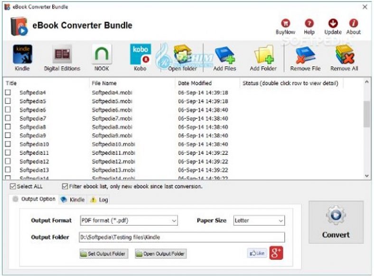This screenshot has height=276, width=374.
Task: Select the Softpedia10.mobi file name
Action: [113, 144]
